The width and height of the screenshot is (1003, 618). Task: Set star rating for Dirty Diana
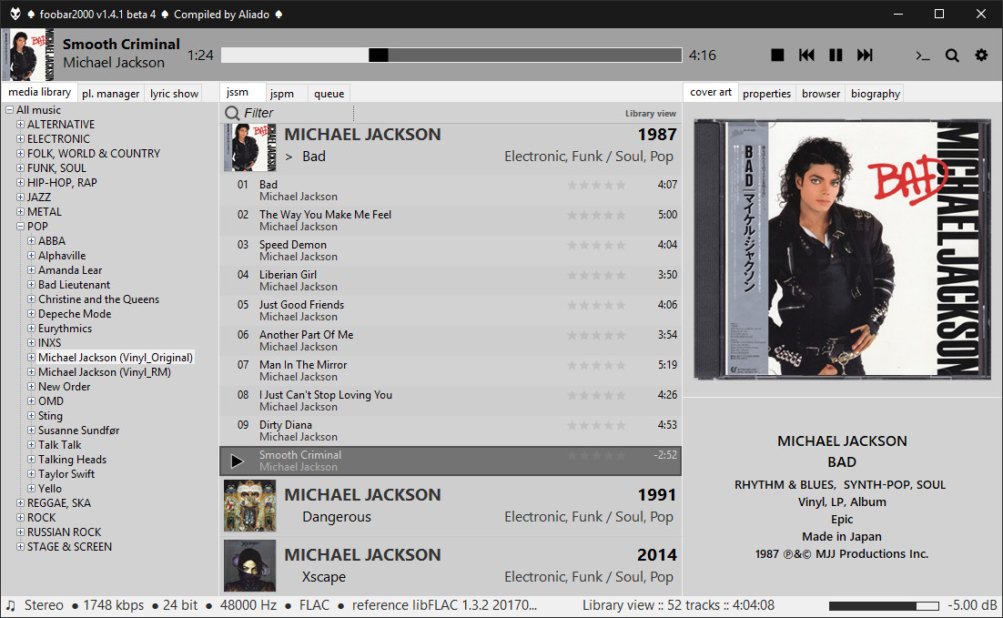596,425
